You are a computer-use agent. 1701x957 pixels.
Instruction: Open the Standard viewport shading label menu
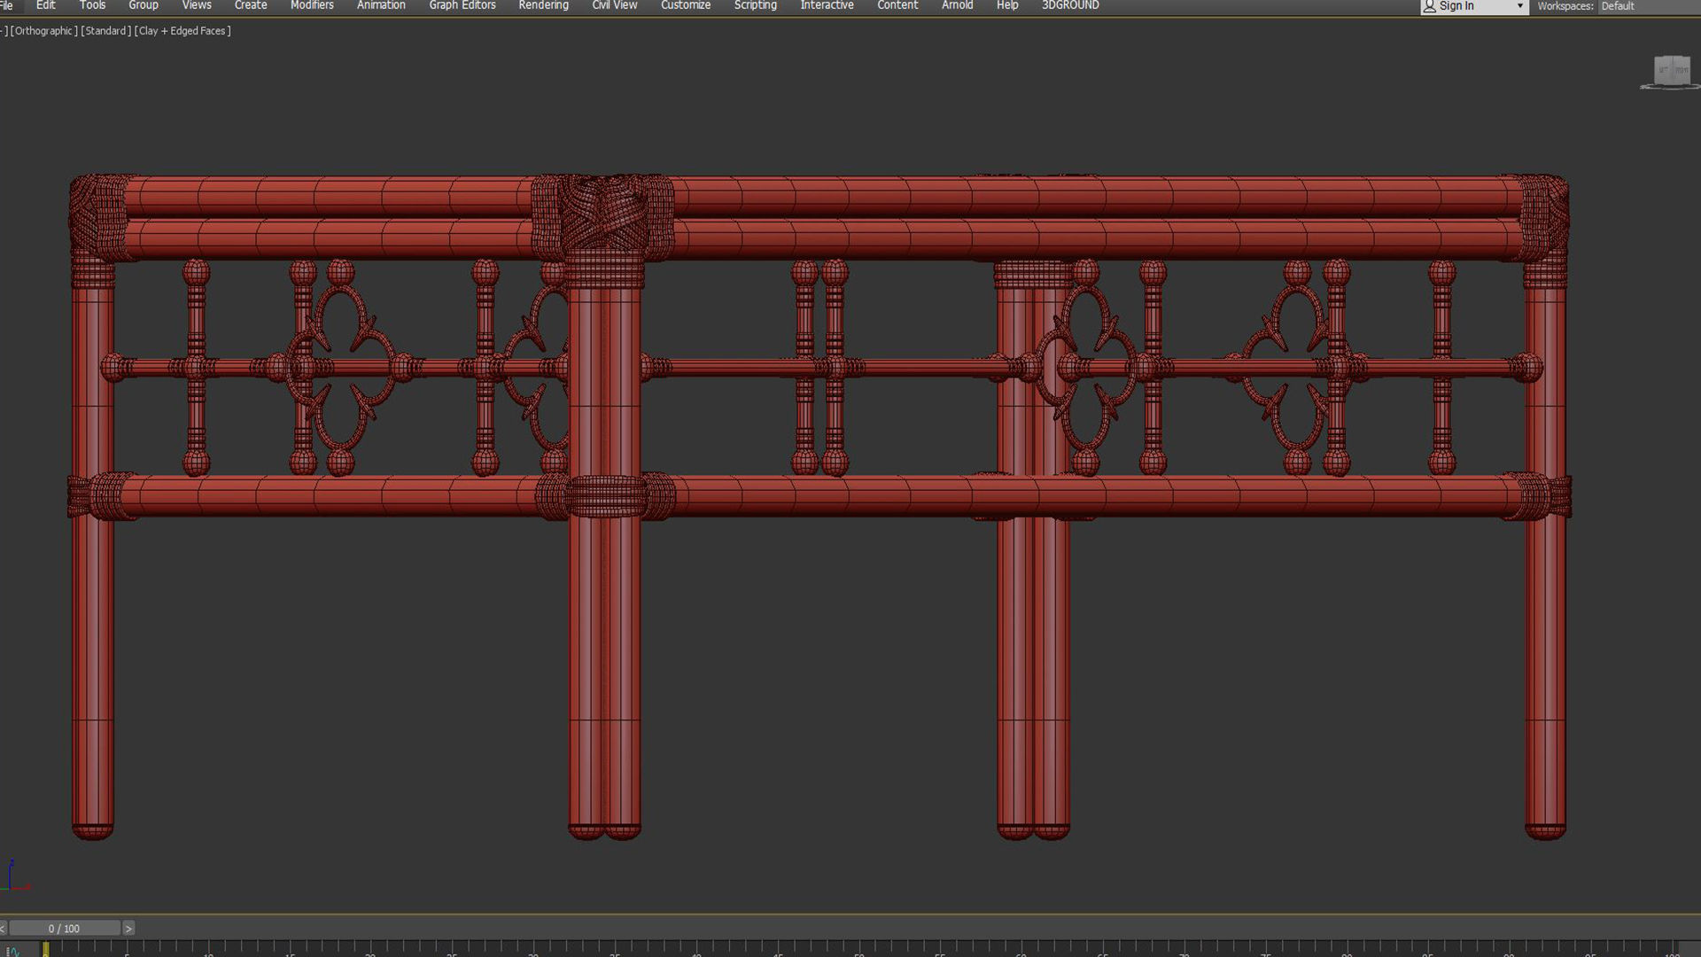pyautogui.click(x=106, y=31)
